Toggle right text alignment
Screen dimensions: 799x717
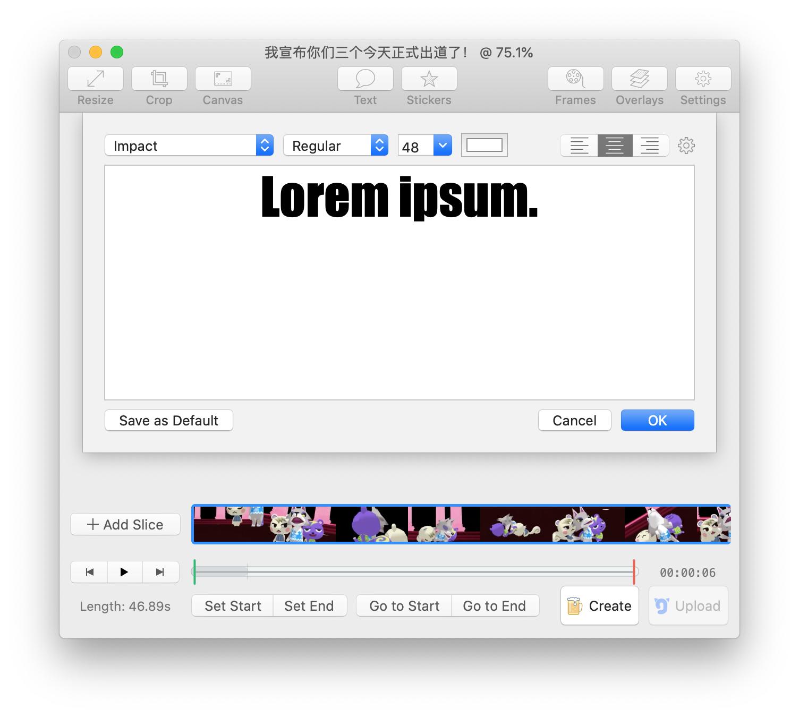pyautogui.click(x=650, y=146)
